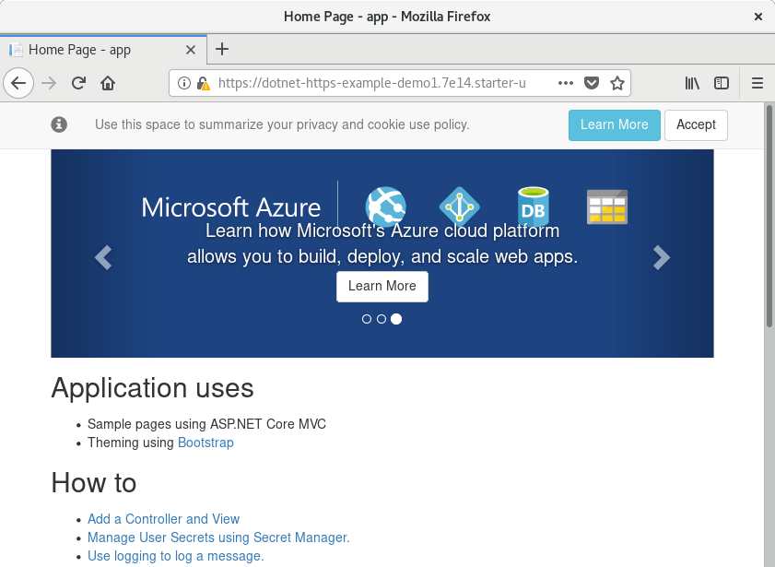Go to Firefox Home page icon
The image size is (775, 567).
coord(108,83)
